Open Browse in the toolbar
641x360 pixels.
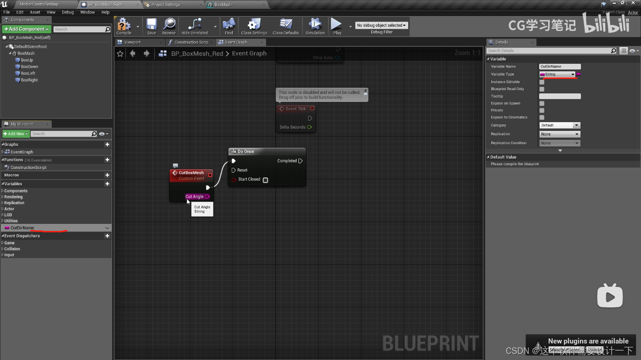[169, 26]
